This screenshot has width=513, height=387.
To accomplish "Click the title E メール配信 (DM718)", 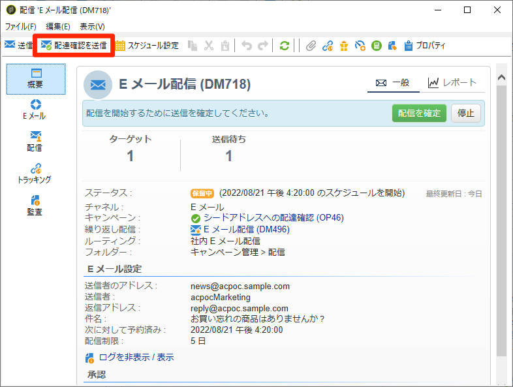I will pos(185,84).
